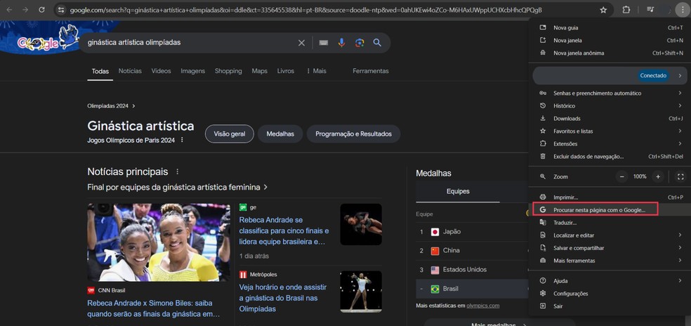Open the Shopping search tab
Screen dimensions: 691x326
click(228, 71)
